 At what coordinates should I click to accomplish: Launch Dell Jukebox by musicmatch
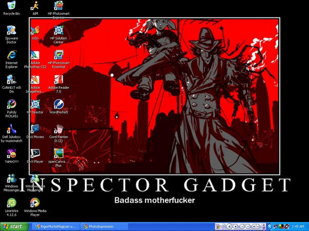click(11, 133)
